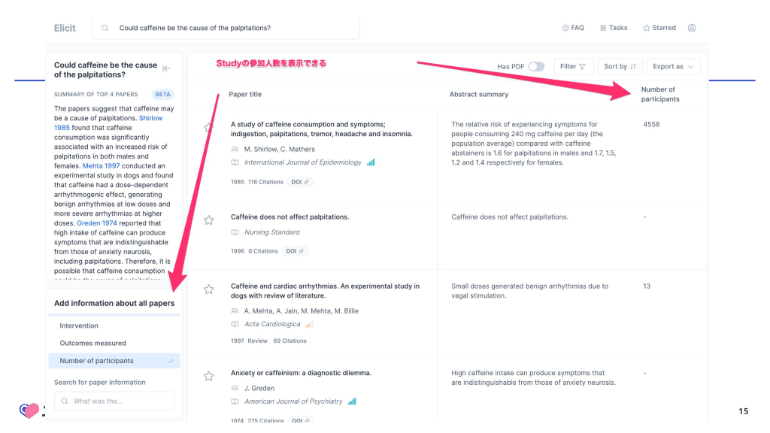Open the Starred papers page

click(659, 28)
